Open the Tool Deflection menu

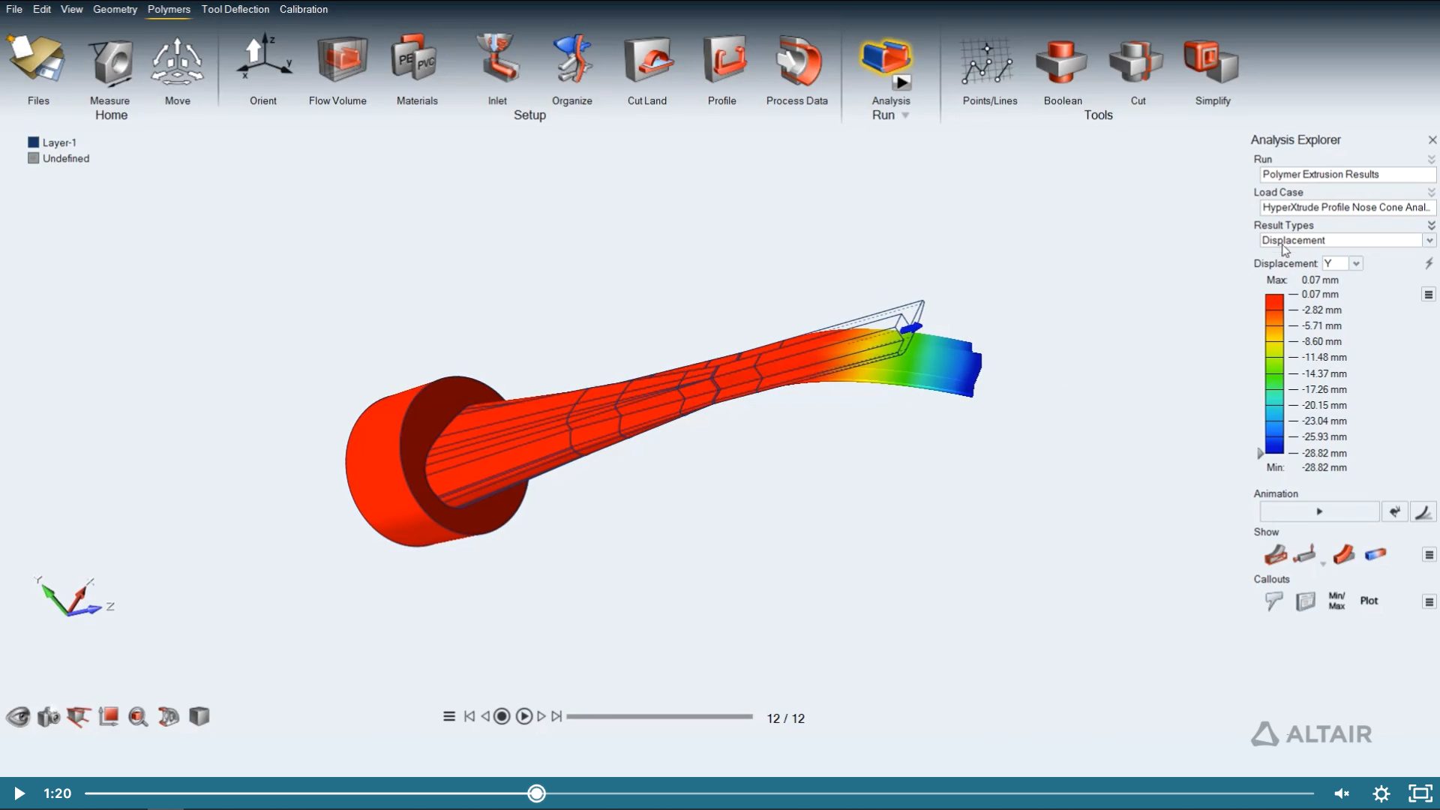coord(235,10)
